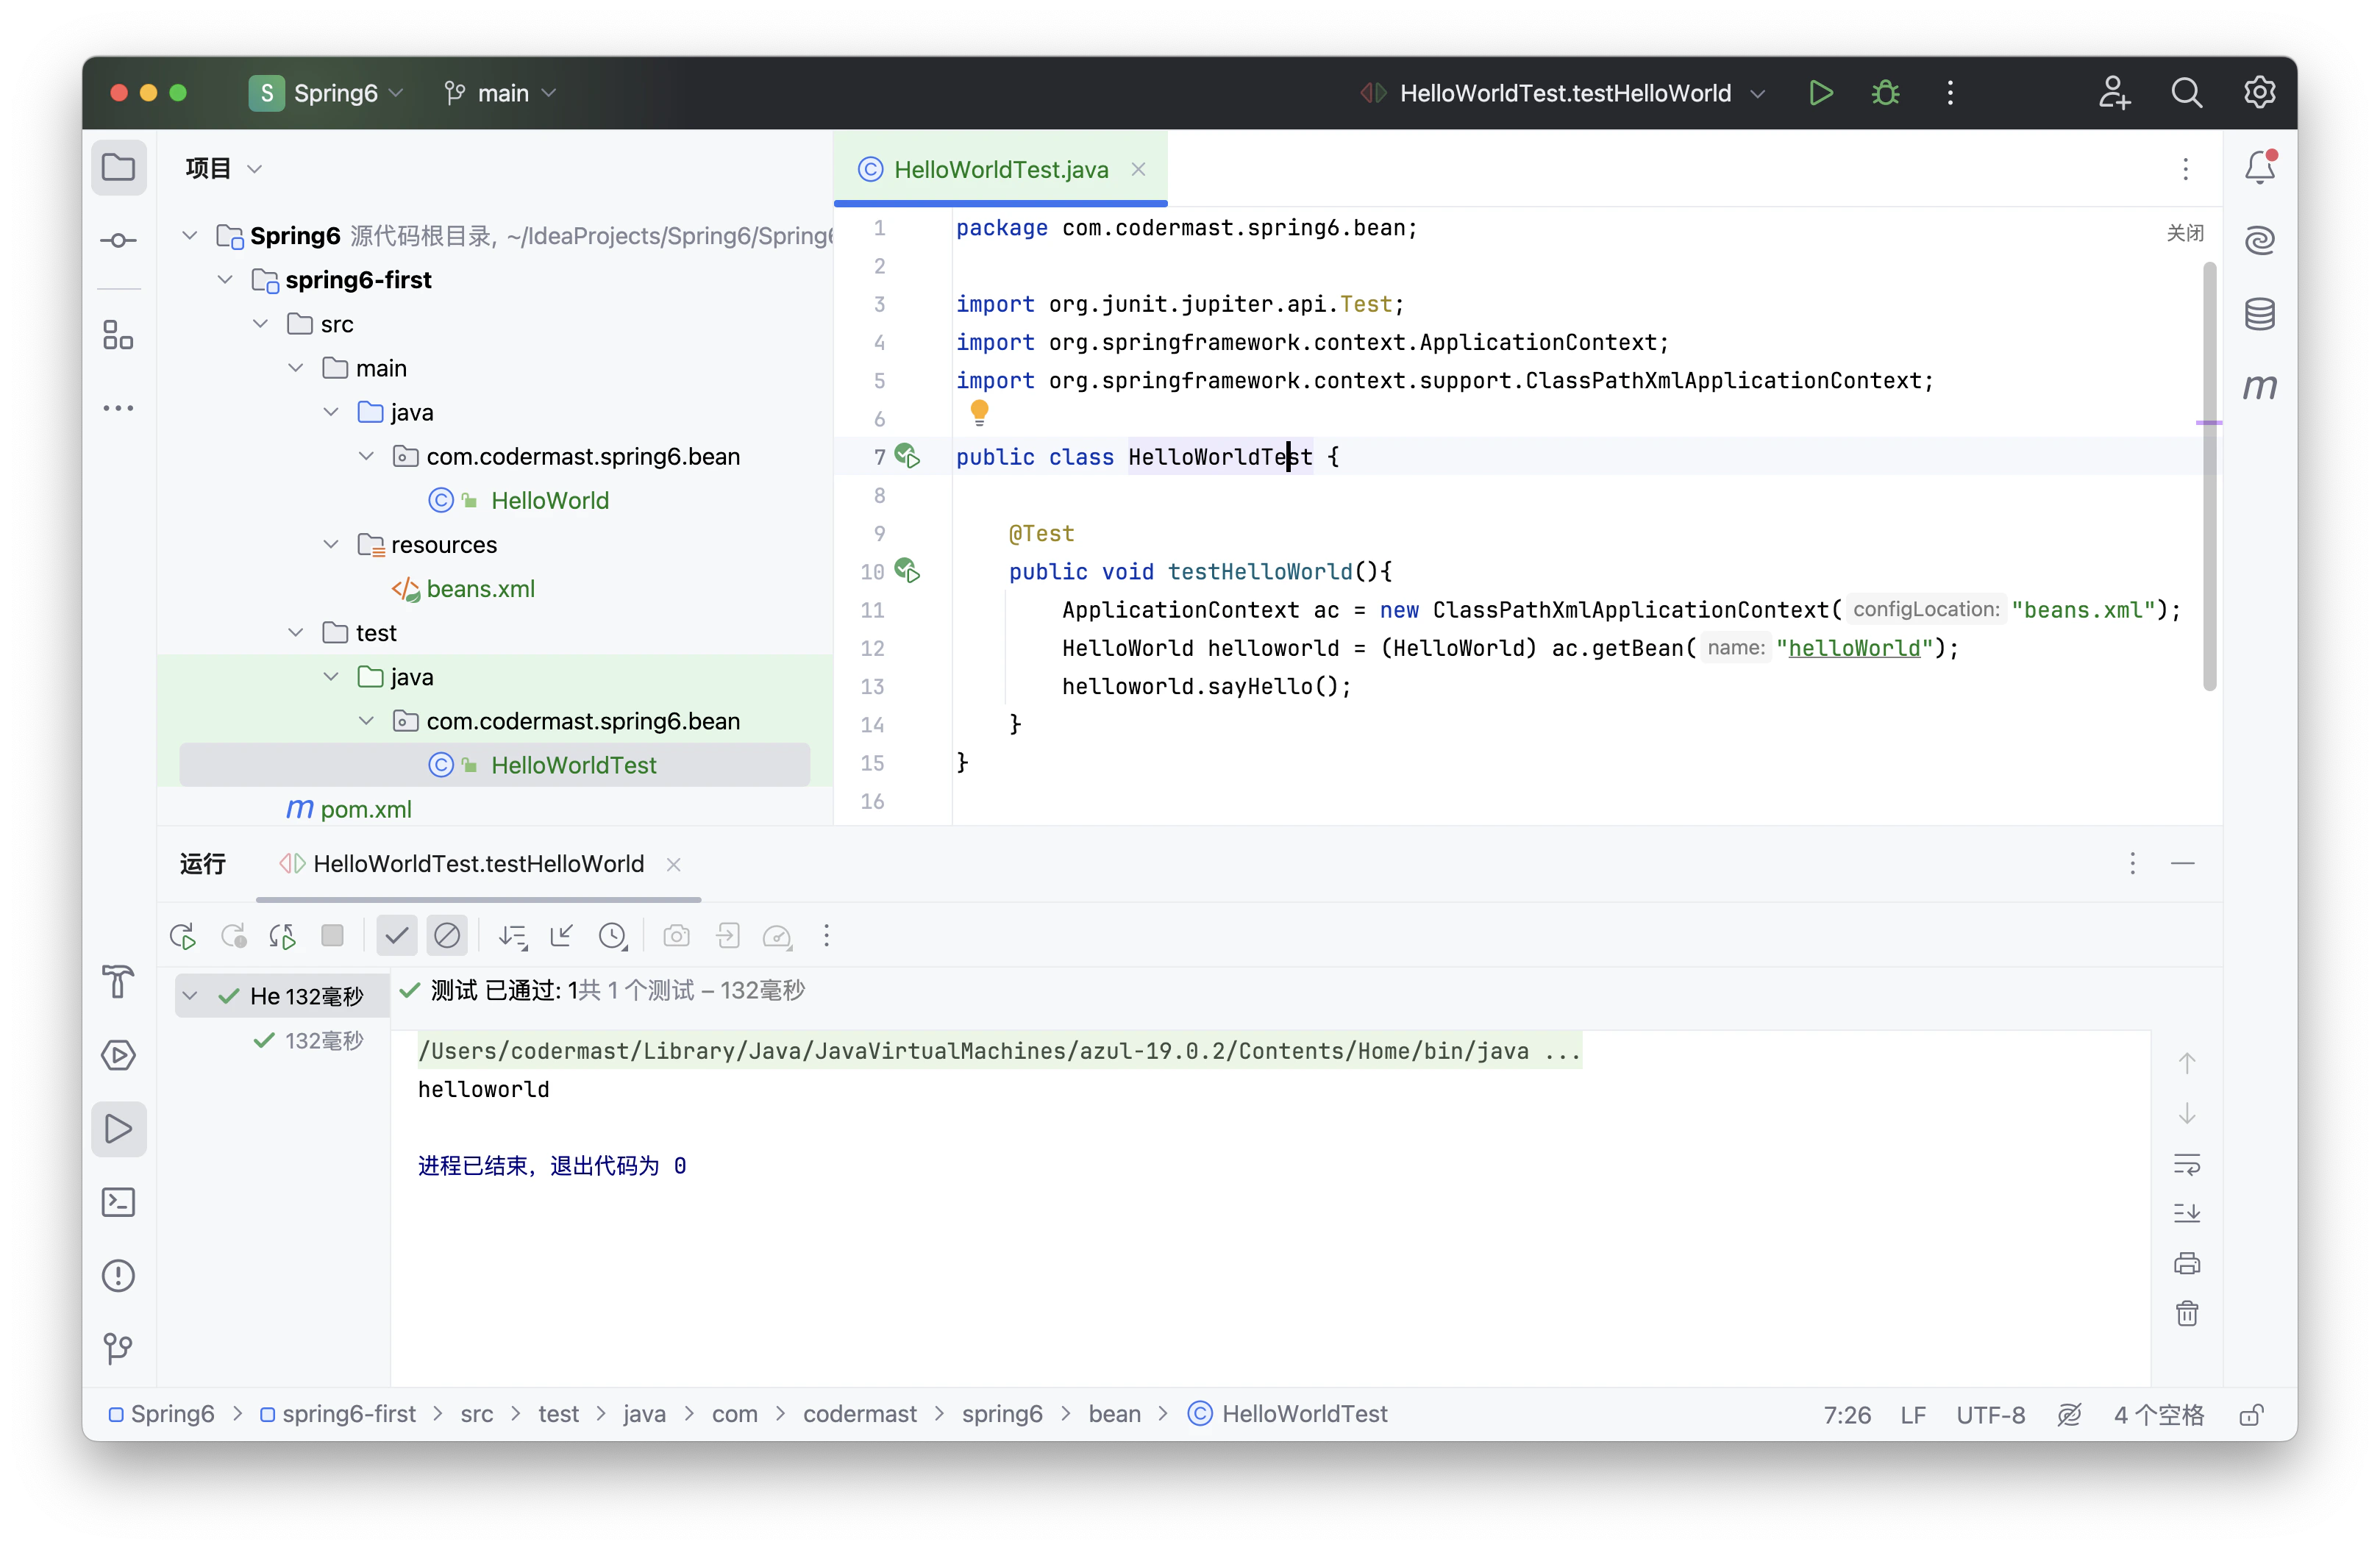Toggle soft-wrap in the console output
This screenshot has height=1550, width=2380.
2187,1164
